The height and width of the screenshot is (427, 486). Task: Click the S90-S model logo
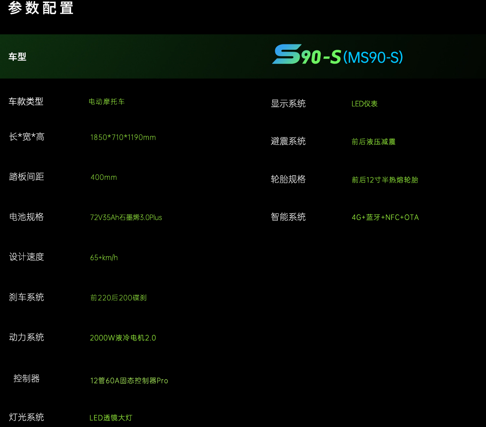click(x=337, y=57)
